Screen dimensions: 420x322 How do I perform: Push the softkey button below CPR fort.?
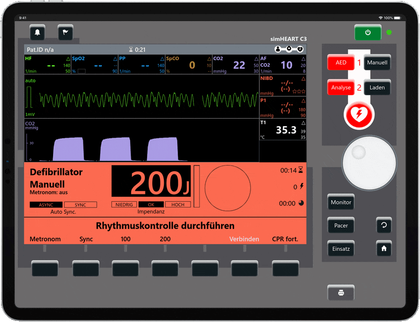coord(286,268)
